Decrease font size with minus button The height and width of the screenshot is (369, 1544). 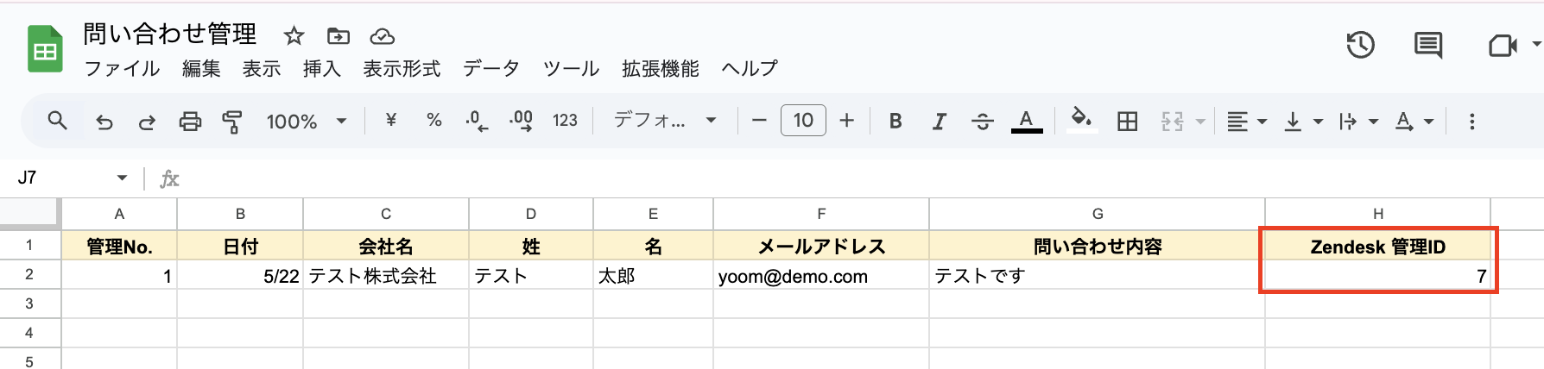[x=759, y=121]
